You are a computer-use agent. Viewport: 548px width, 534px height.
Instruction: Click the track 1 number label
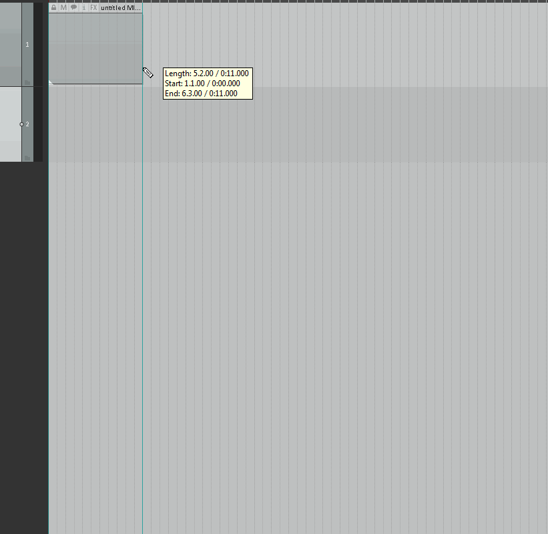(x=27, y=44)
